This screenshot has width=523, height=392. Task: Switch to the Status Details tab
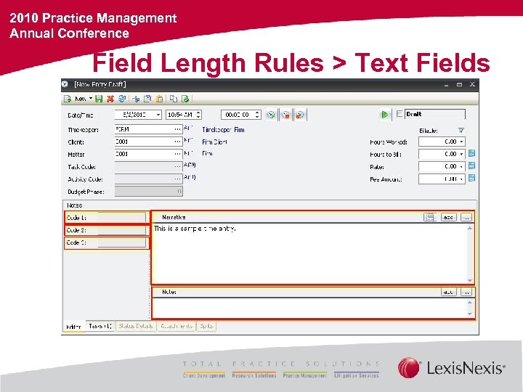click(x=136, y=326)
